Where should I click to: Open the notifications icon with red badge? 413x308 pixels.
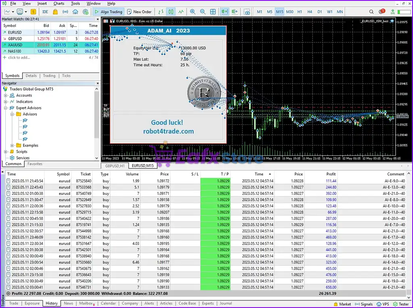tap(382, 12)
